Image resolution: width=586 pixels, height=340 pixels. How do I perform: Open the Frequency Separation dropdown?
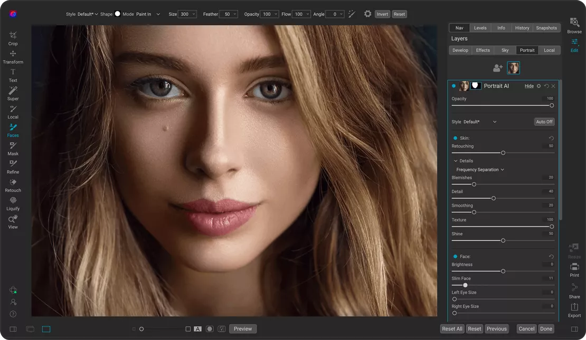(480, 170)
